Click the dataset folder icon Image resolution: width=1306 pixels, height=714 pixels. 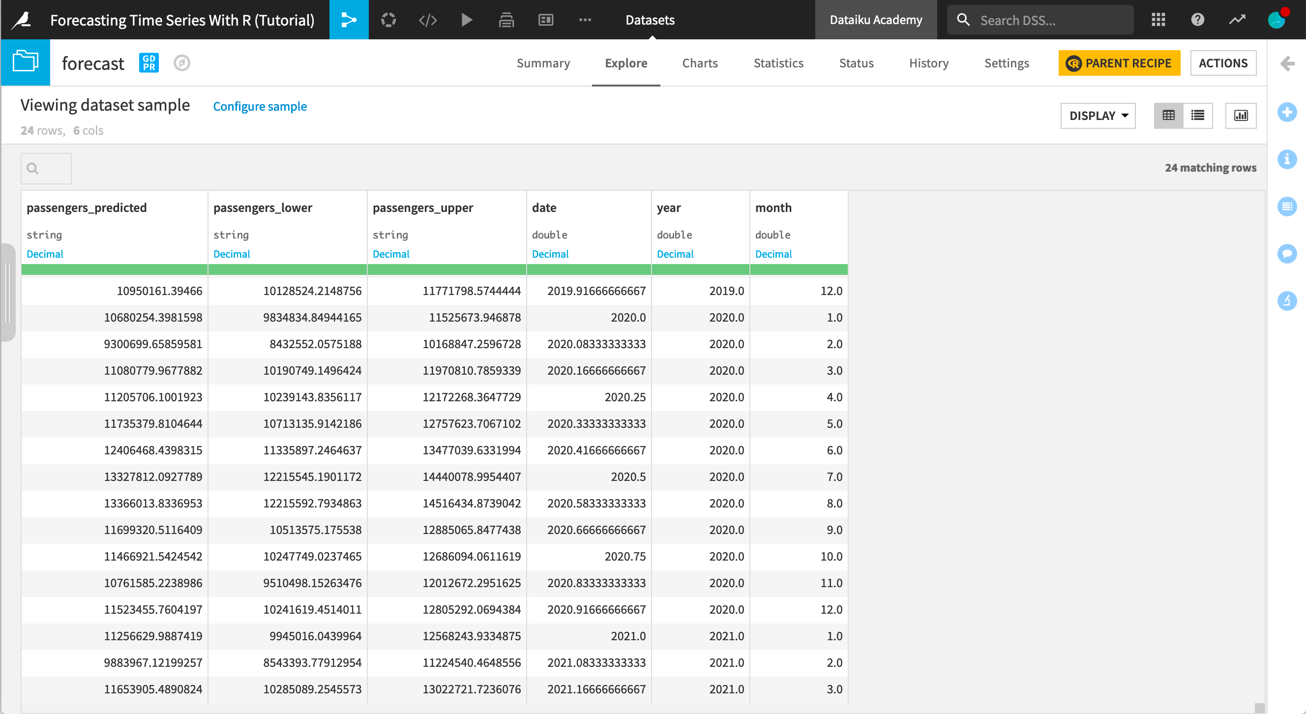click(x=26, y=62)
